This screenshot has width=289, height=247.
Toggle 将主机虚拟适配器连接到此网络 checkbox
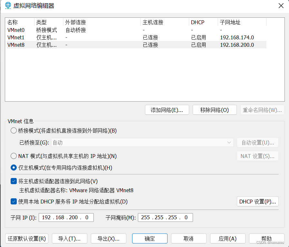[x=14, y=181]
